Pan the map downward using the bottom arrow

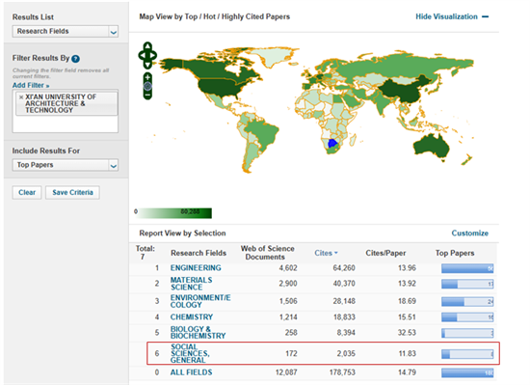(x=147, y=65)
